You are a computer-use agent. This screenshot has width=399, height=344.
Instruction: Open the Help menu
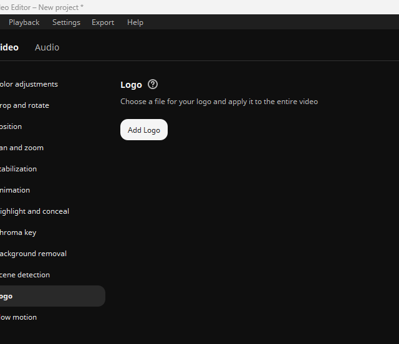click(135, 22)
